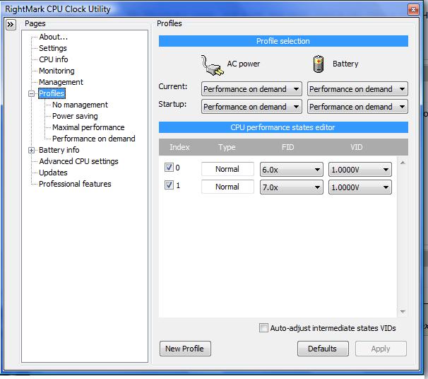Image resolution: width=428 pixels, height=379 pixels.
Task: Open the Power saving profile page
Action: click(x=75, y=116)
